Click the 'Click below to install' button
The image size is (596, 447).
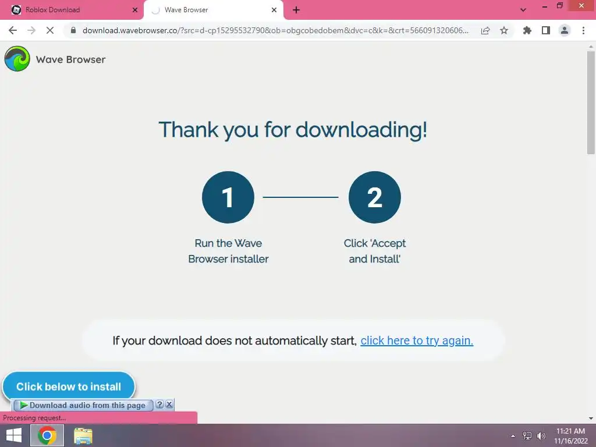[69, 386]
